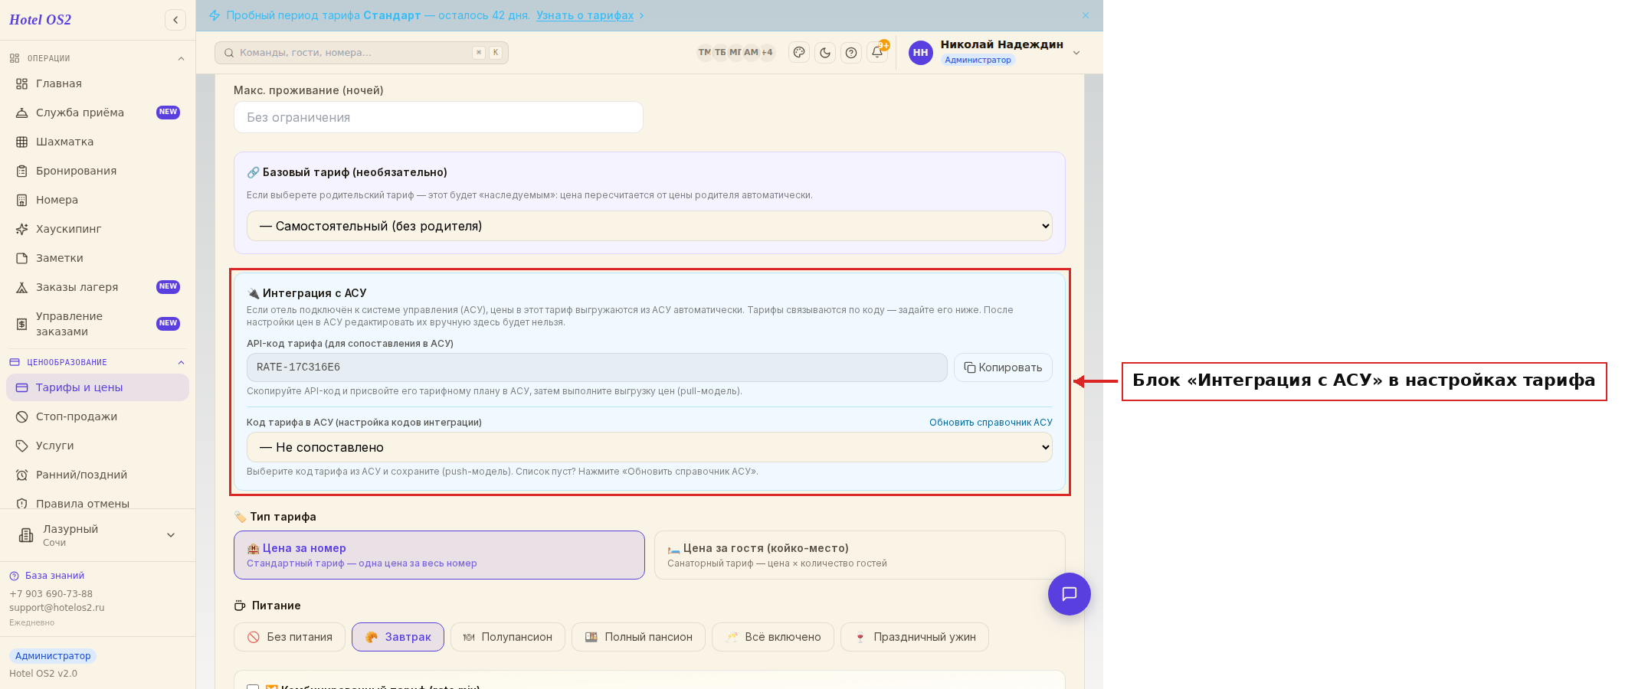Click the Обновить справочник АСУ link
Screen dimensions: 1625x689
991,423
